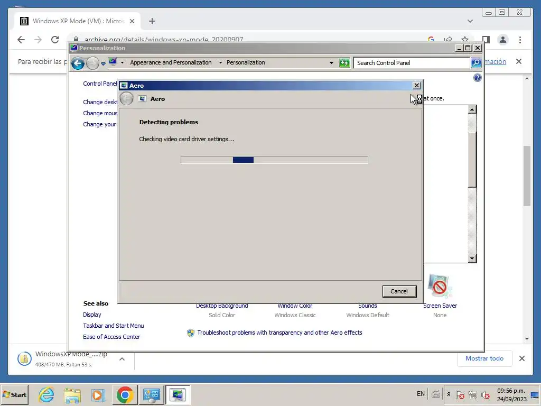541x406 pixels.
Task: Open Windows Explorer from taskbar
Action: pos(72,394)
